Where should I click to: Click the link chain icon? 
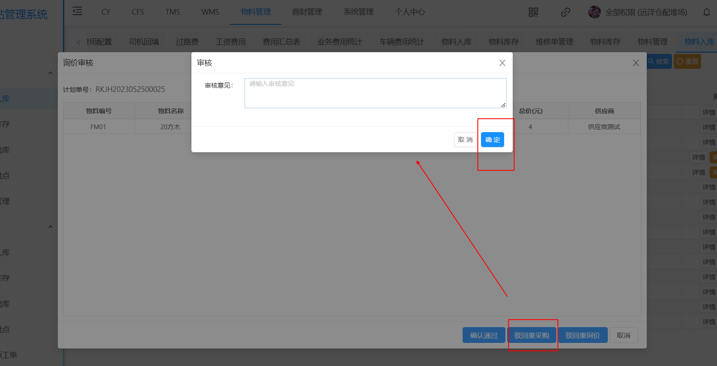pyautogui.click(x=565, y=12)
